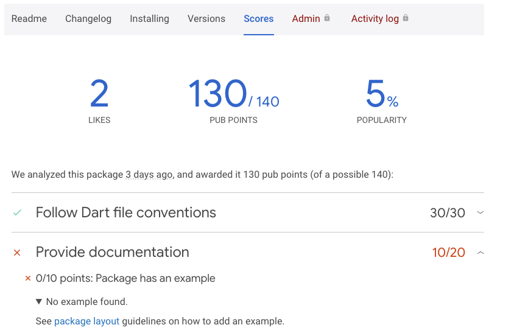
Task: Click the green checkmark icon for Dart conventions
Action: 17,212
